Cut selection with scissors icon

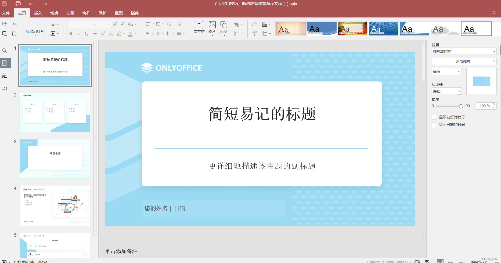pyautogui.click(x=15, y=24)
